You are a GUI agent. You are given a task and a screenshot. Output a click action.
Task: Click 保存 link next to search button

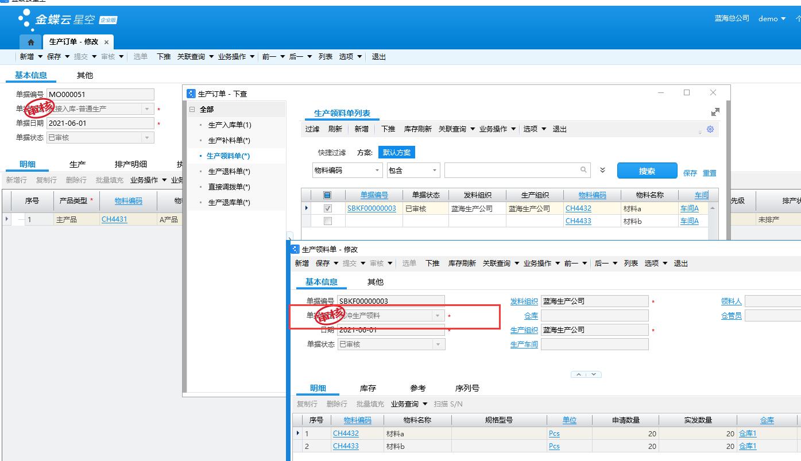[x=690, y=173]
